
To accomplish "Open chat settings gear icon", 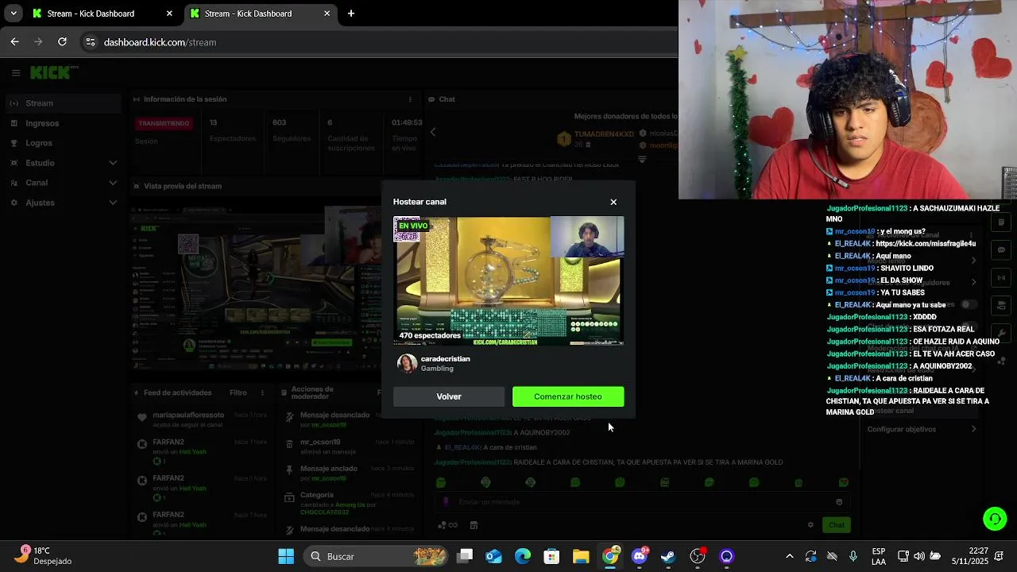I will tap(810, 525).
